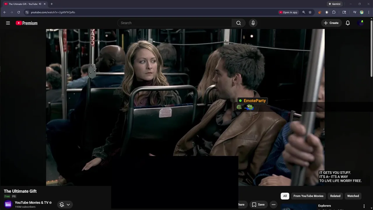Open media controls music note icon

coord(355,12)
